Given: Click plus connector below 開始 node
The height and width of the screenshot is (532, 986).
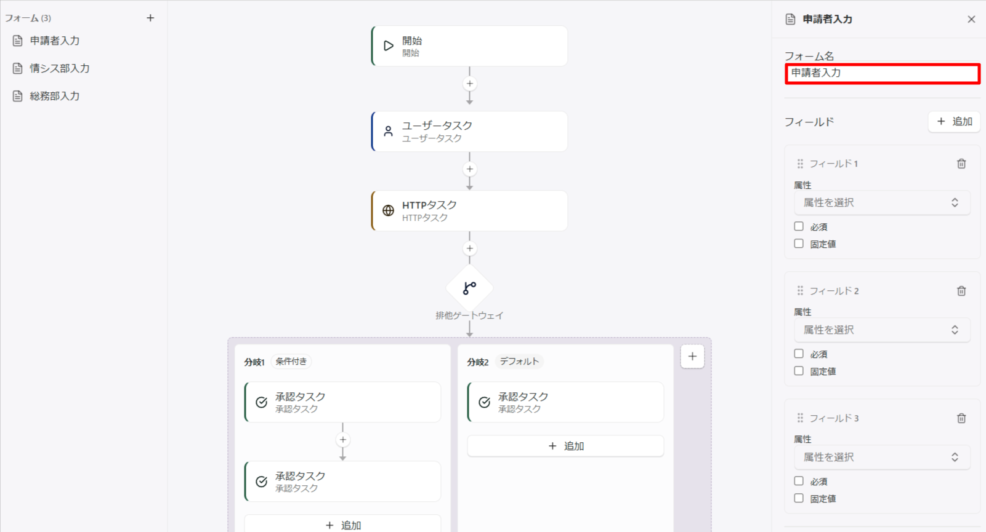Looking at the screenshot, I should [x=469, y=84].
